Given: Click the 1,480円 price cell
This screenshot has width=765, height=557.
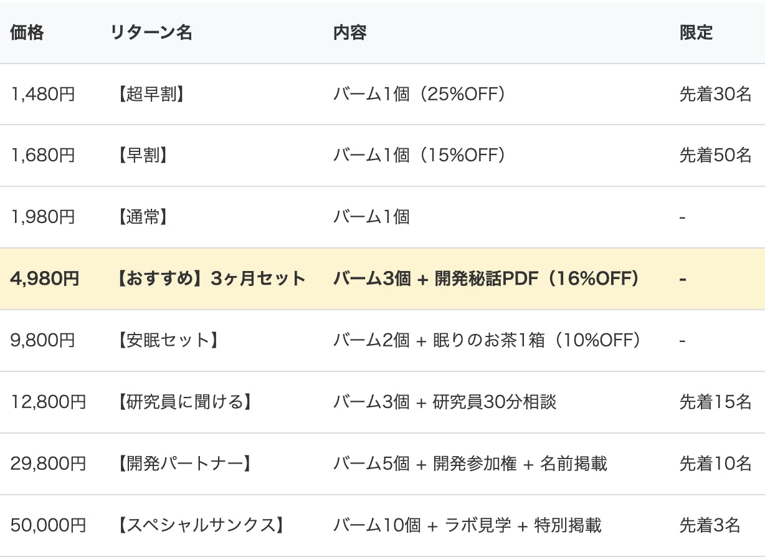Looking at the screenshot, I should pos(43,95).
